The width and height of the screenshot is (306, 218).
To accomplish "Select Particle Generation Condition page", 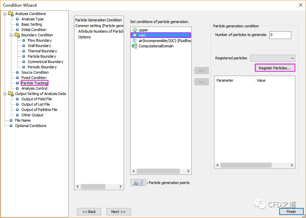I will pos(99,20).
